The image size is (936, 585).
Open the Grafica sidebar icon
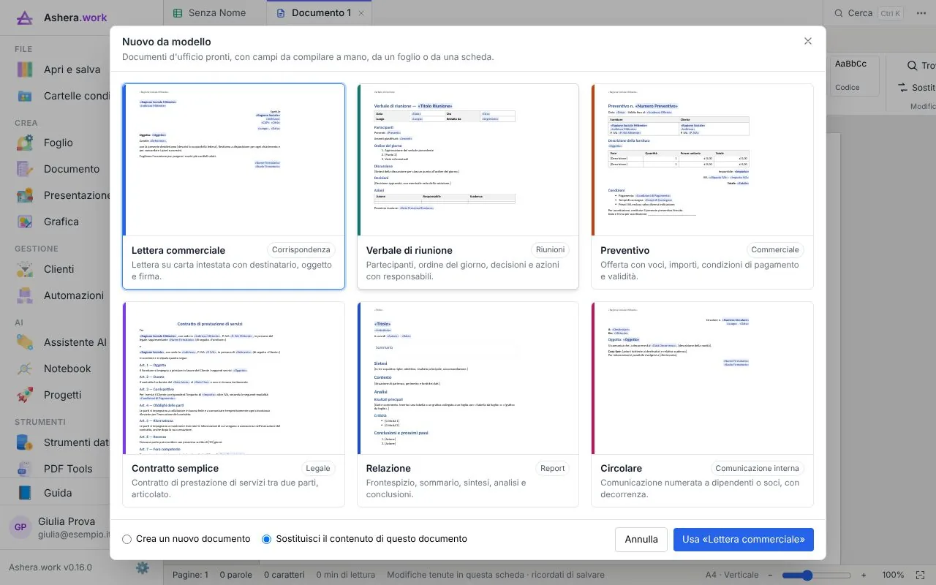tap(25, 222)
